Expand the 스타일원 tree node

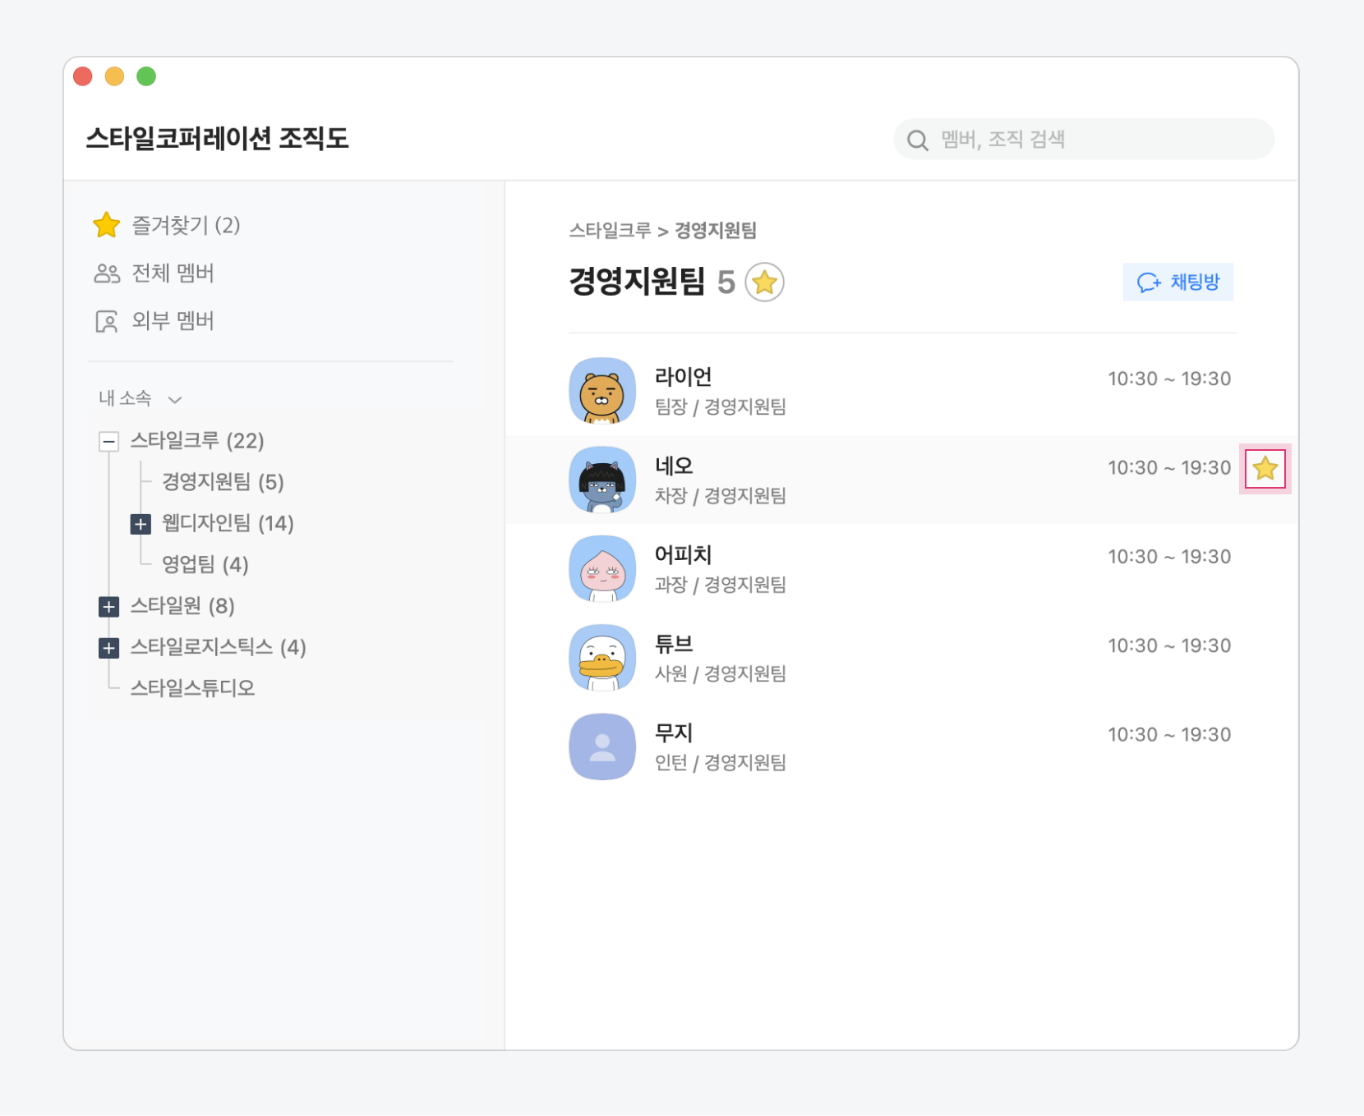pyautogui.click(x=108, y=607)
